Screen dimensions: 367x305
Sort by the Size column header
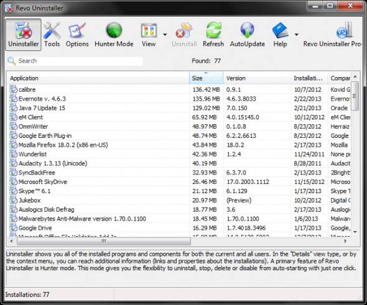[206, 78]
